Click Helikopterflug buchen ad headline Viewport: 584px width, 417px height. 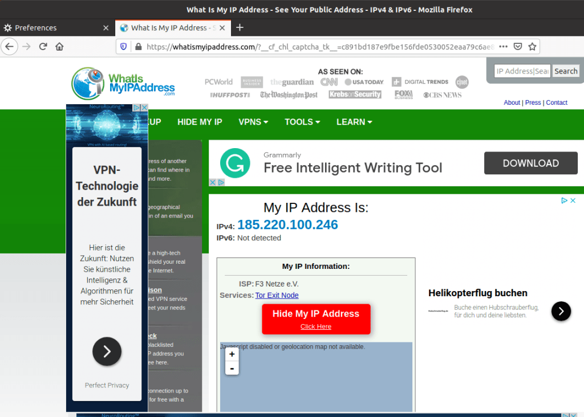(478, 293)
